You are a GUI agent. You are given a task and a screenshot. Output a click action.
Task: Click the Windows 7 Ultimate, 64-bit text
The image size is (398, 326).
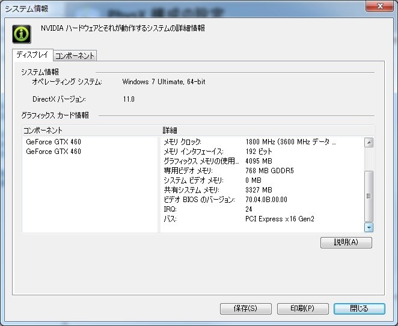coord(164,82)
